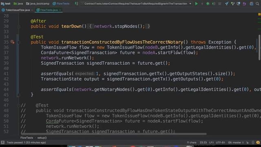The image size is (261, 147).
Task: Click the @Test annotation on line 34
Action: (37, 37)
